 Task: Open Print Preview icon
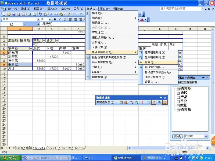(35, 14)
